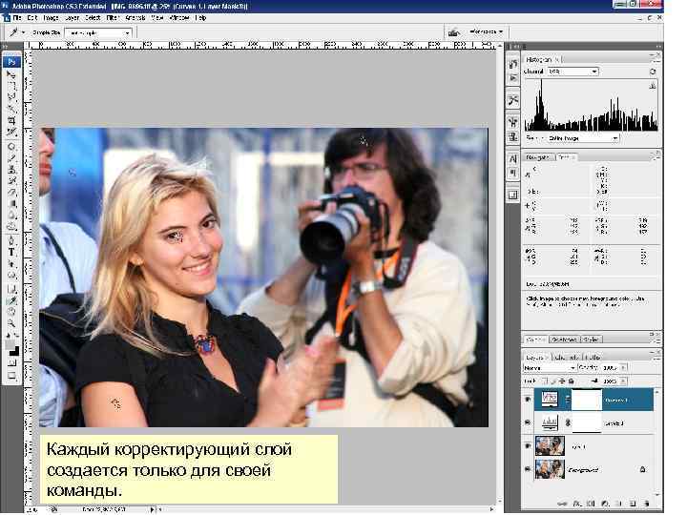The width and height of the screenshot is (687, 515).
Task: Hide the Curves 1 adjustment layer
Action: click(528, 399)
